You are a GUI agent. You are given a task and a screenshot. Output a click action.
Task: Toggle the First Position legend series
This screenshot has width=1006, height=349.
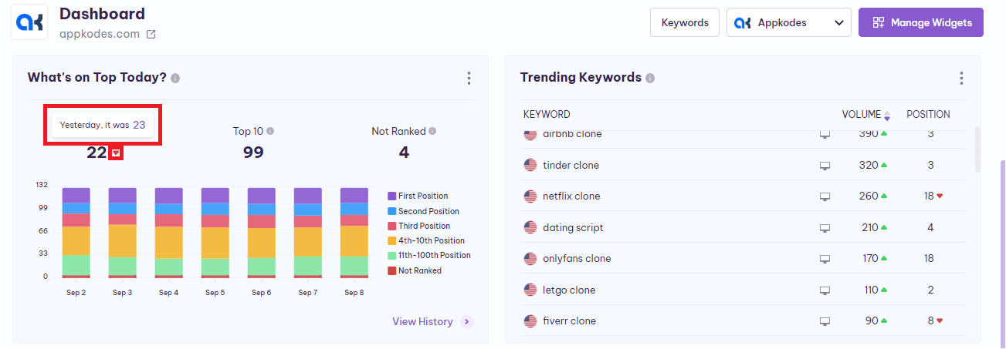pyautogui.click(x=422, y=196)
